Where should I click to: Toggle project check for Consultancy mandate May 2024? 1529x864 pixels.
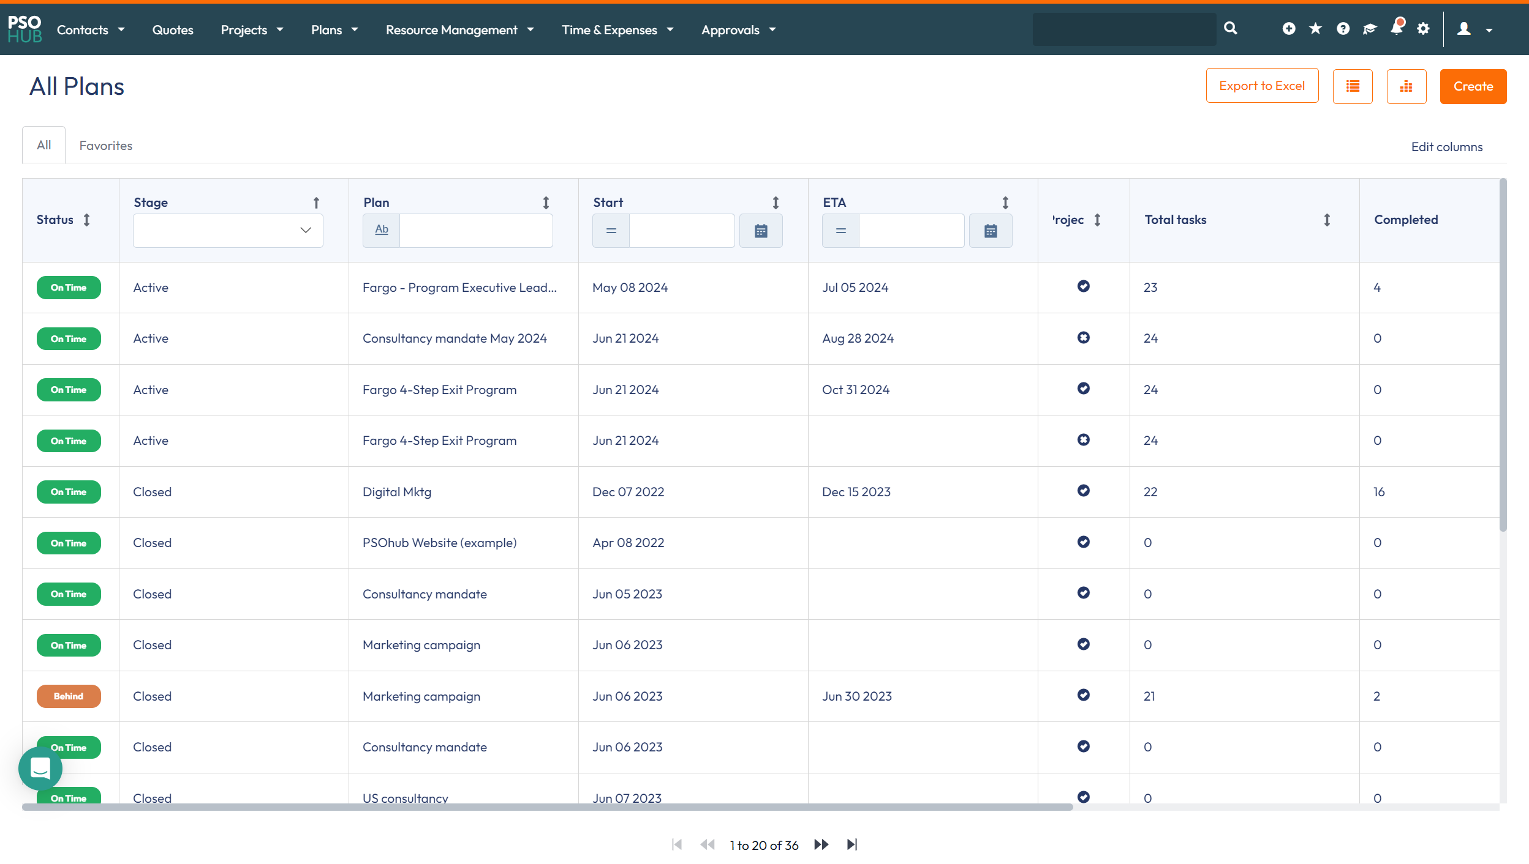[x=1083, y=338]
